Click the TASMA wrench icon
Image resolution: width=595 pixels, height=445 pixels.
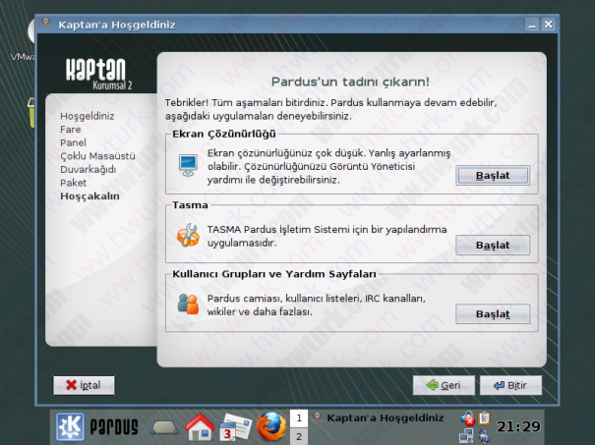click(188, 235)
